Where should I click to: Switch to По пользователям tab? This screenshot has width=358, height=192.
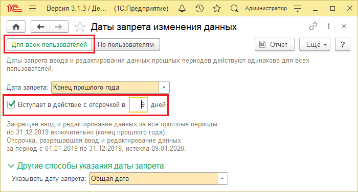[x=126, y=45]
